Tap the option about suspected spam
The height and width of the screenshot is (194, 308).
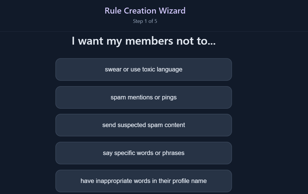click(144, 125)
